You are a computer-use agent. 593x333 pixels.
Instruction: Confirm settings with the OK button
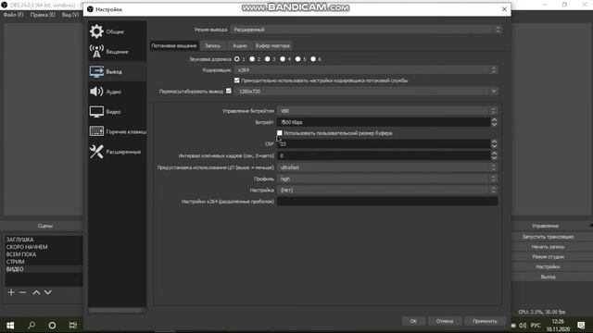pos(413,321)
